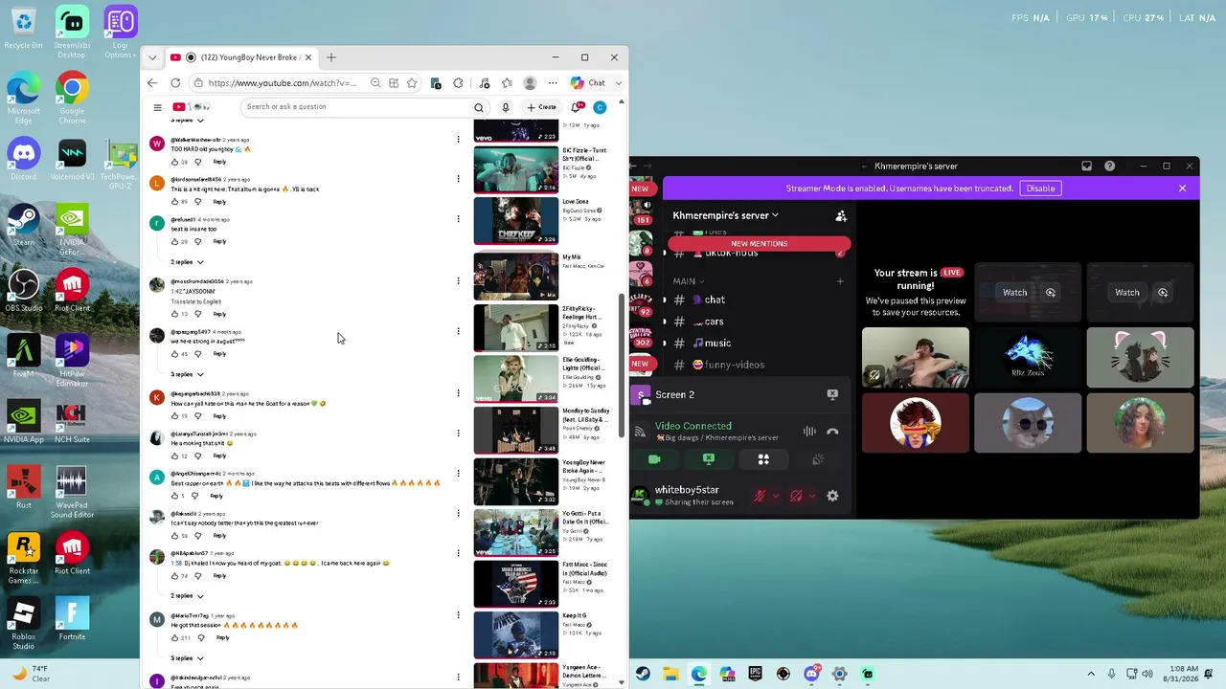The image size is (1226, 689).
Task: Dismiss the Streamer Mode banner
Action: 1182,189
